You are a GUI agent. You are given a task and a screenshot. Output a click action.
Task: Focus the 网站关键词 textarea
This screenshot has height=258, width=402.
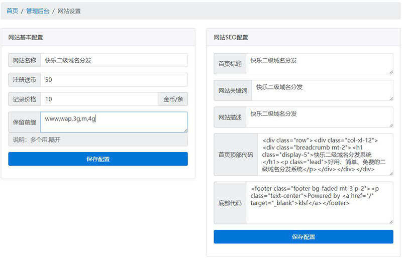coord(322,90)
